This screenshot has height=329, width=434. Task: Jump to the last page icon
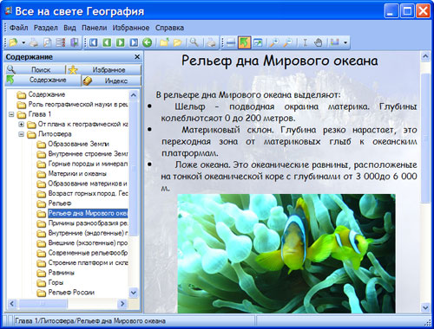click(x=134, y=42)
